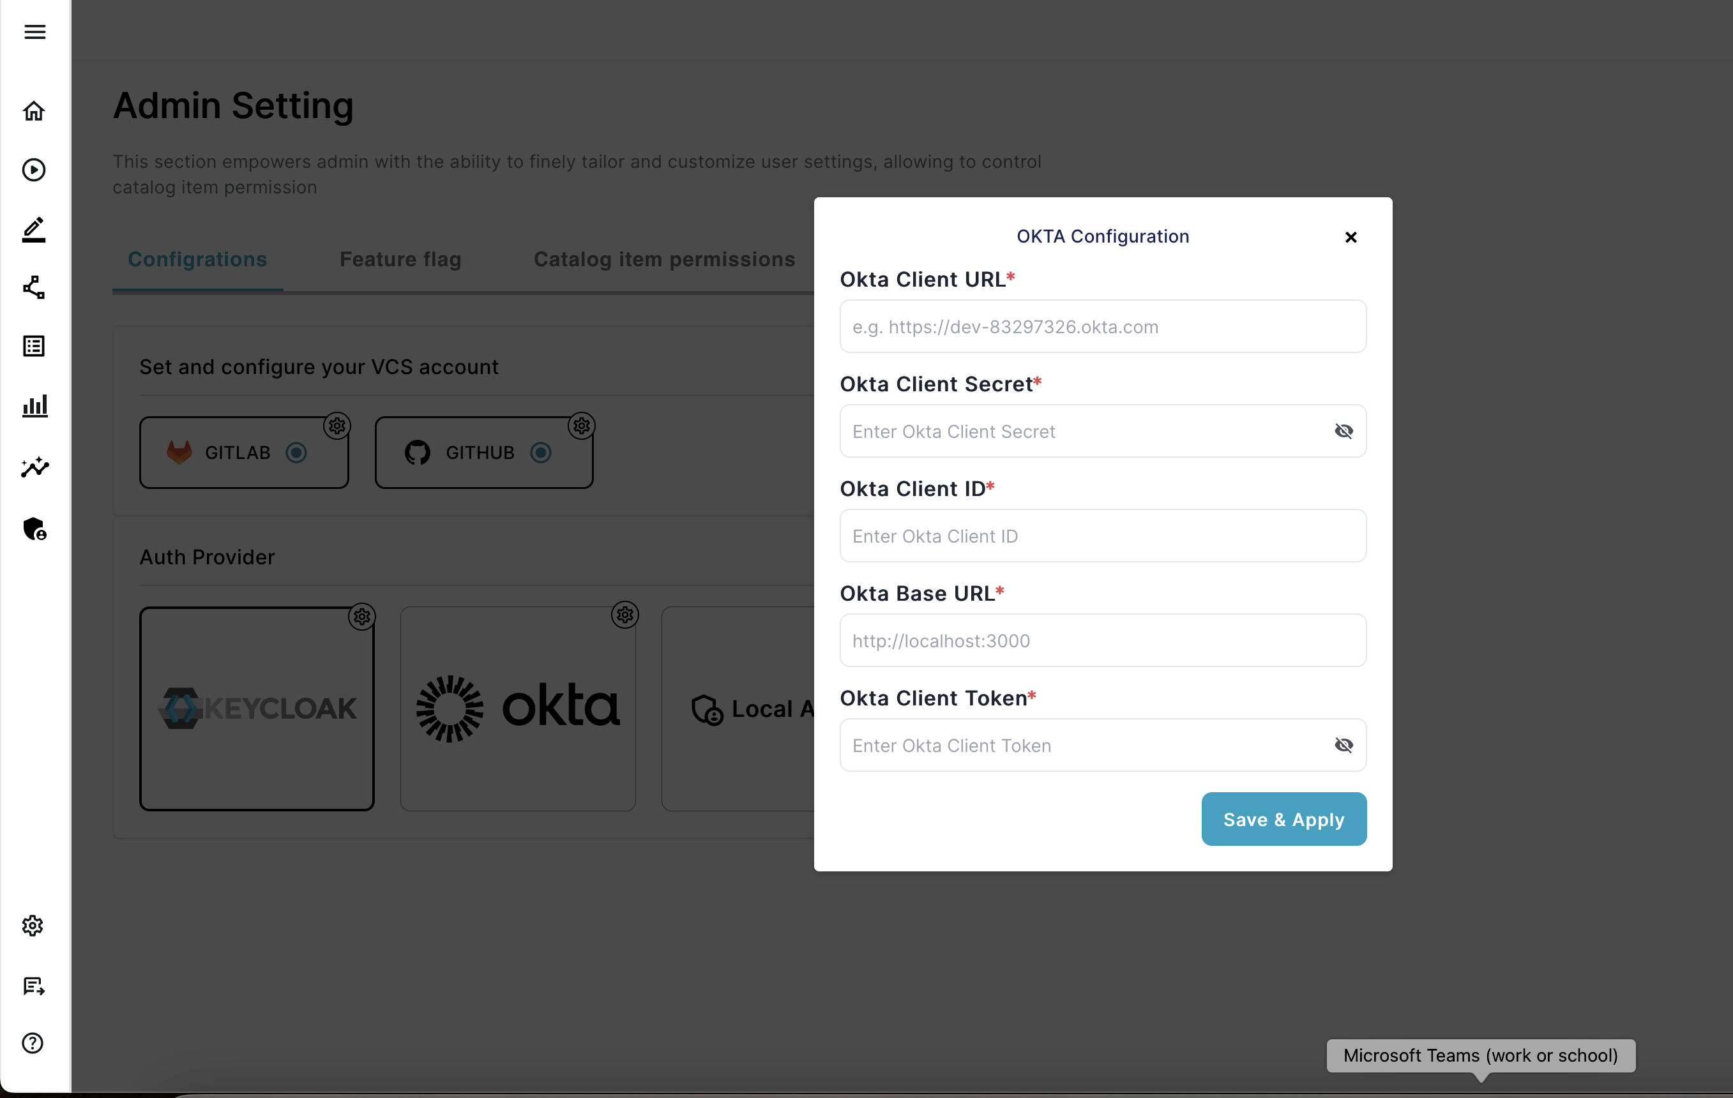Open the Catalog item permissions tab
The width and height of the screenshot is (1733, 1098).
(664, 259)
